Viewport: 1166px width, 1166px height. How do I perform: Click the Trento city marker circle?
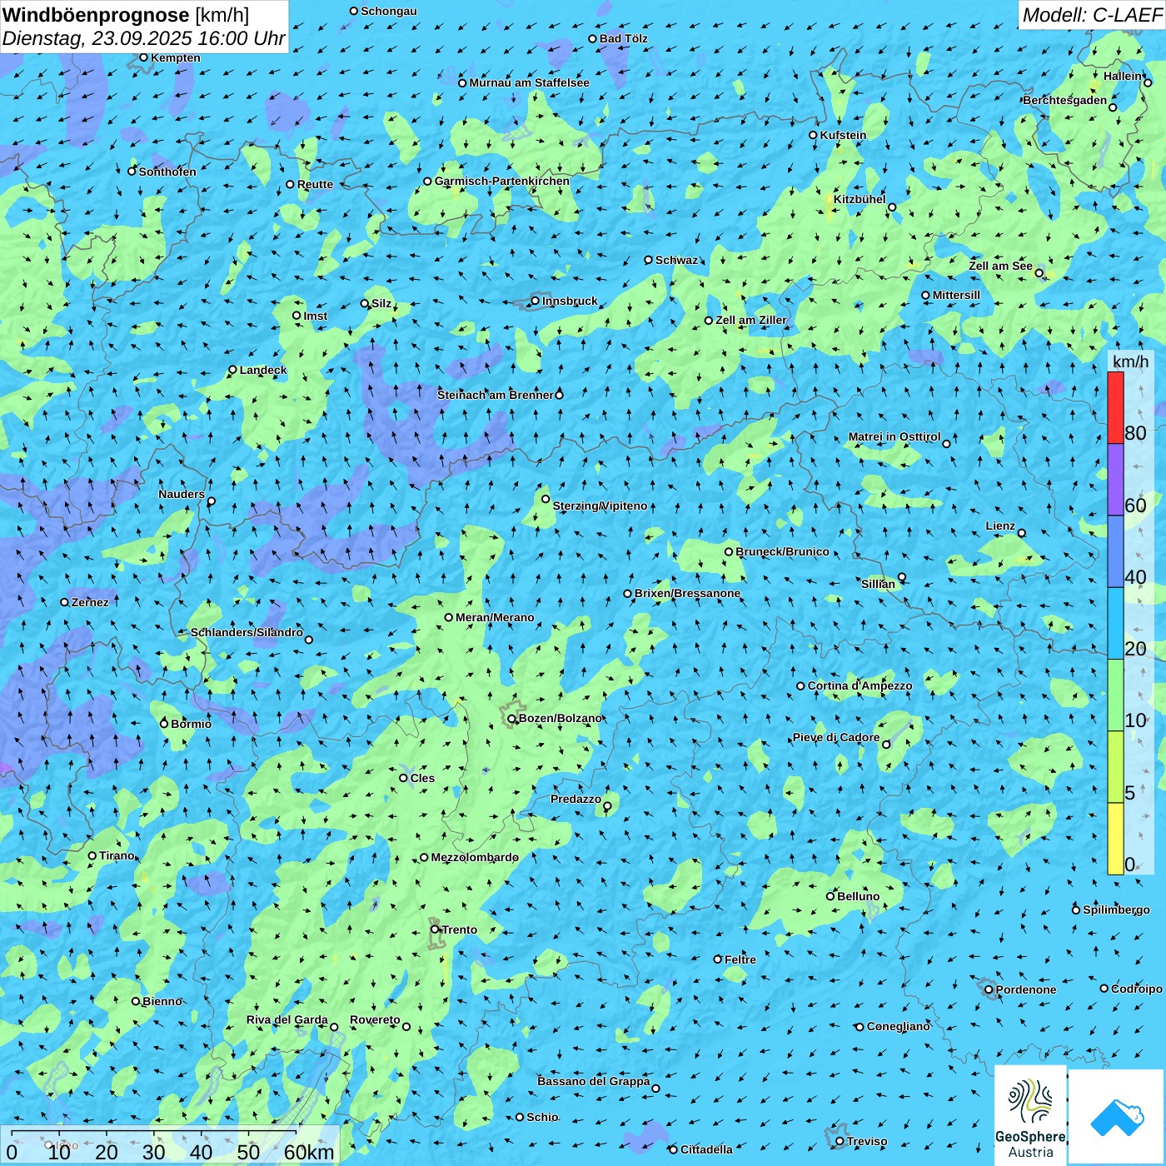pyautogui.click(x=435, y=929)
